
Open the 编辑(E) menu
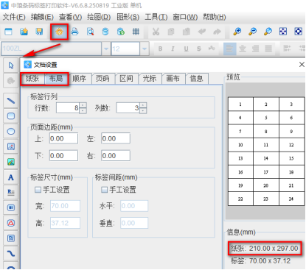point(42,17)
